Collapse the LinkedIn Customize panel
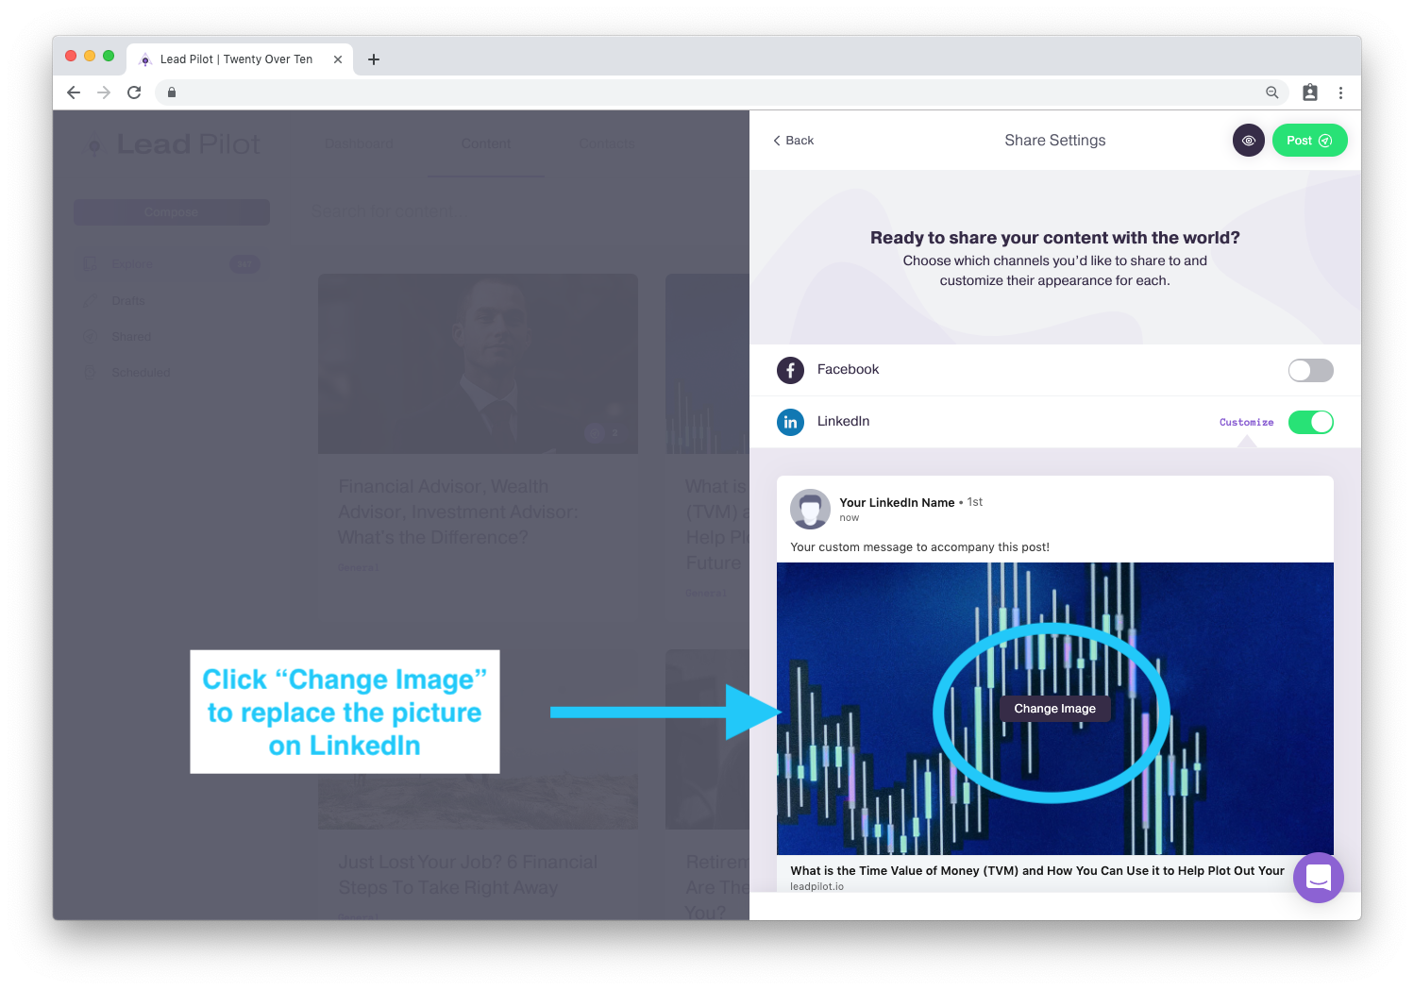Viewport: 1414px width, 990px height. 1246,423
